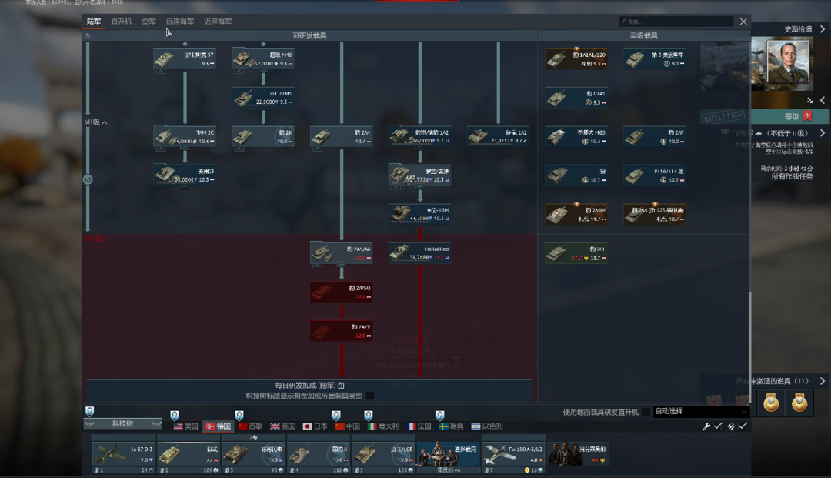Toggle remaining bonus vehicle type checkbox
Viewport: 831px width, 478px height.
tap(370, 396)
